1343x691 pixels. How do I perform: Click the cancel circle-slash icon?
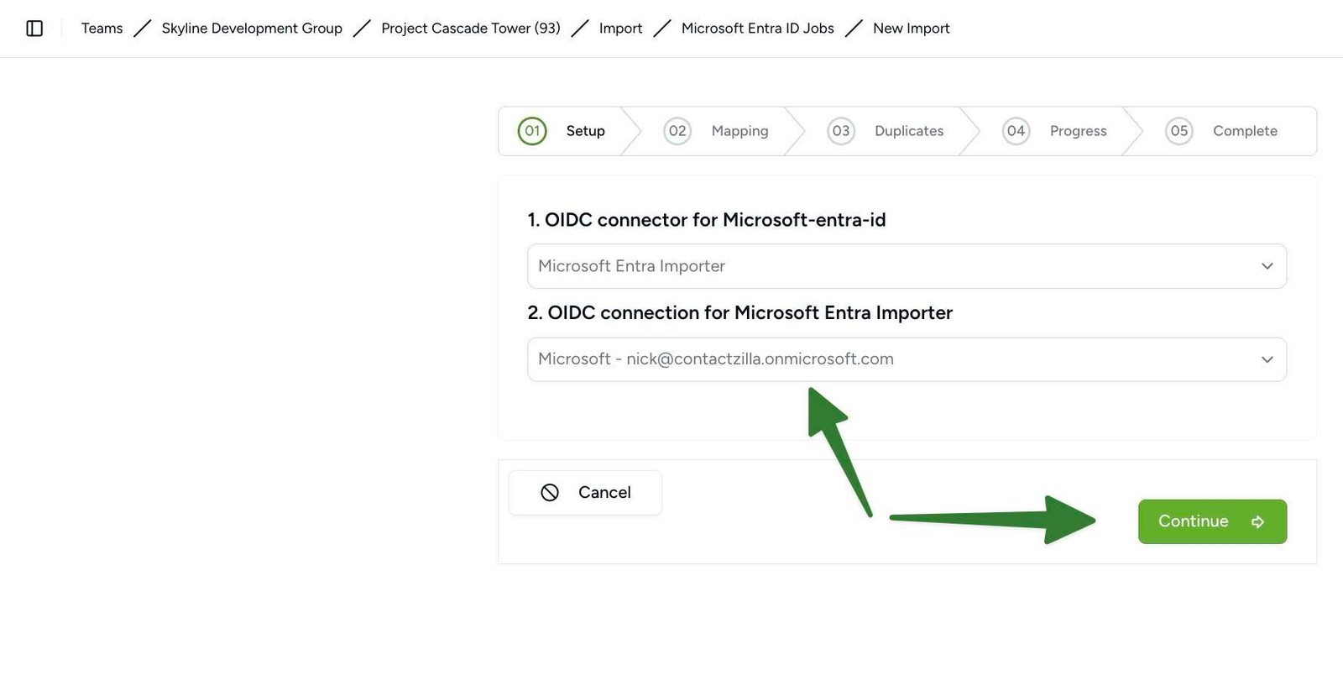550,493
